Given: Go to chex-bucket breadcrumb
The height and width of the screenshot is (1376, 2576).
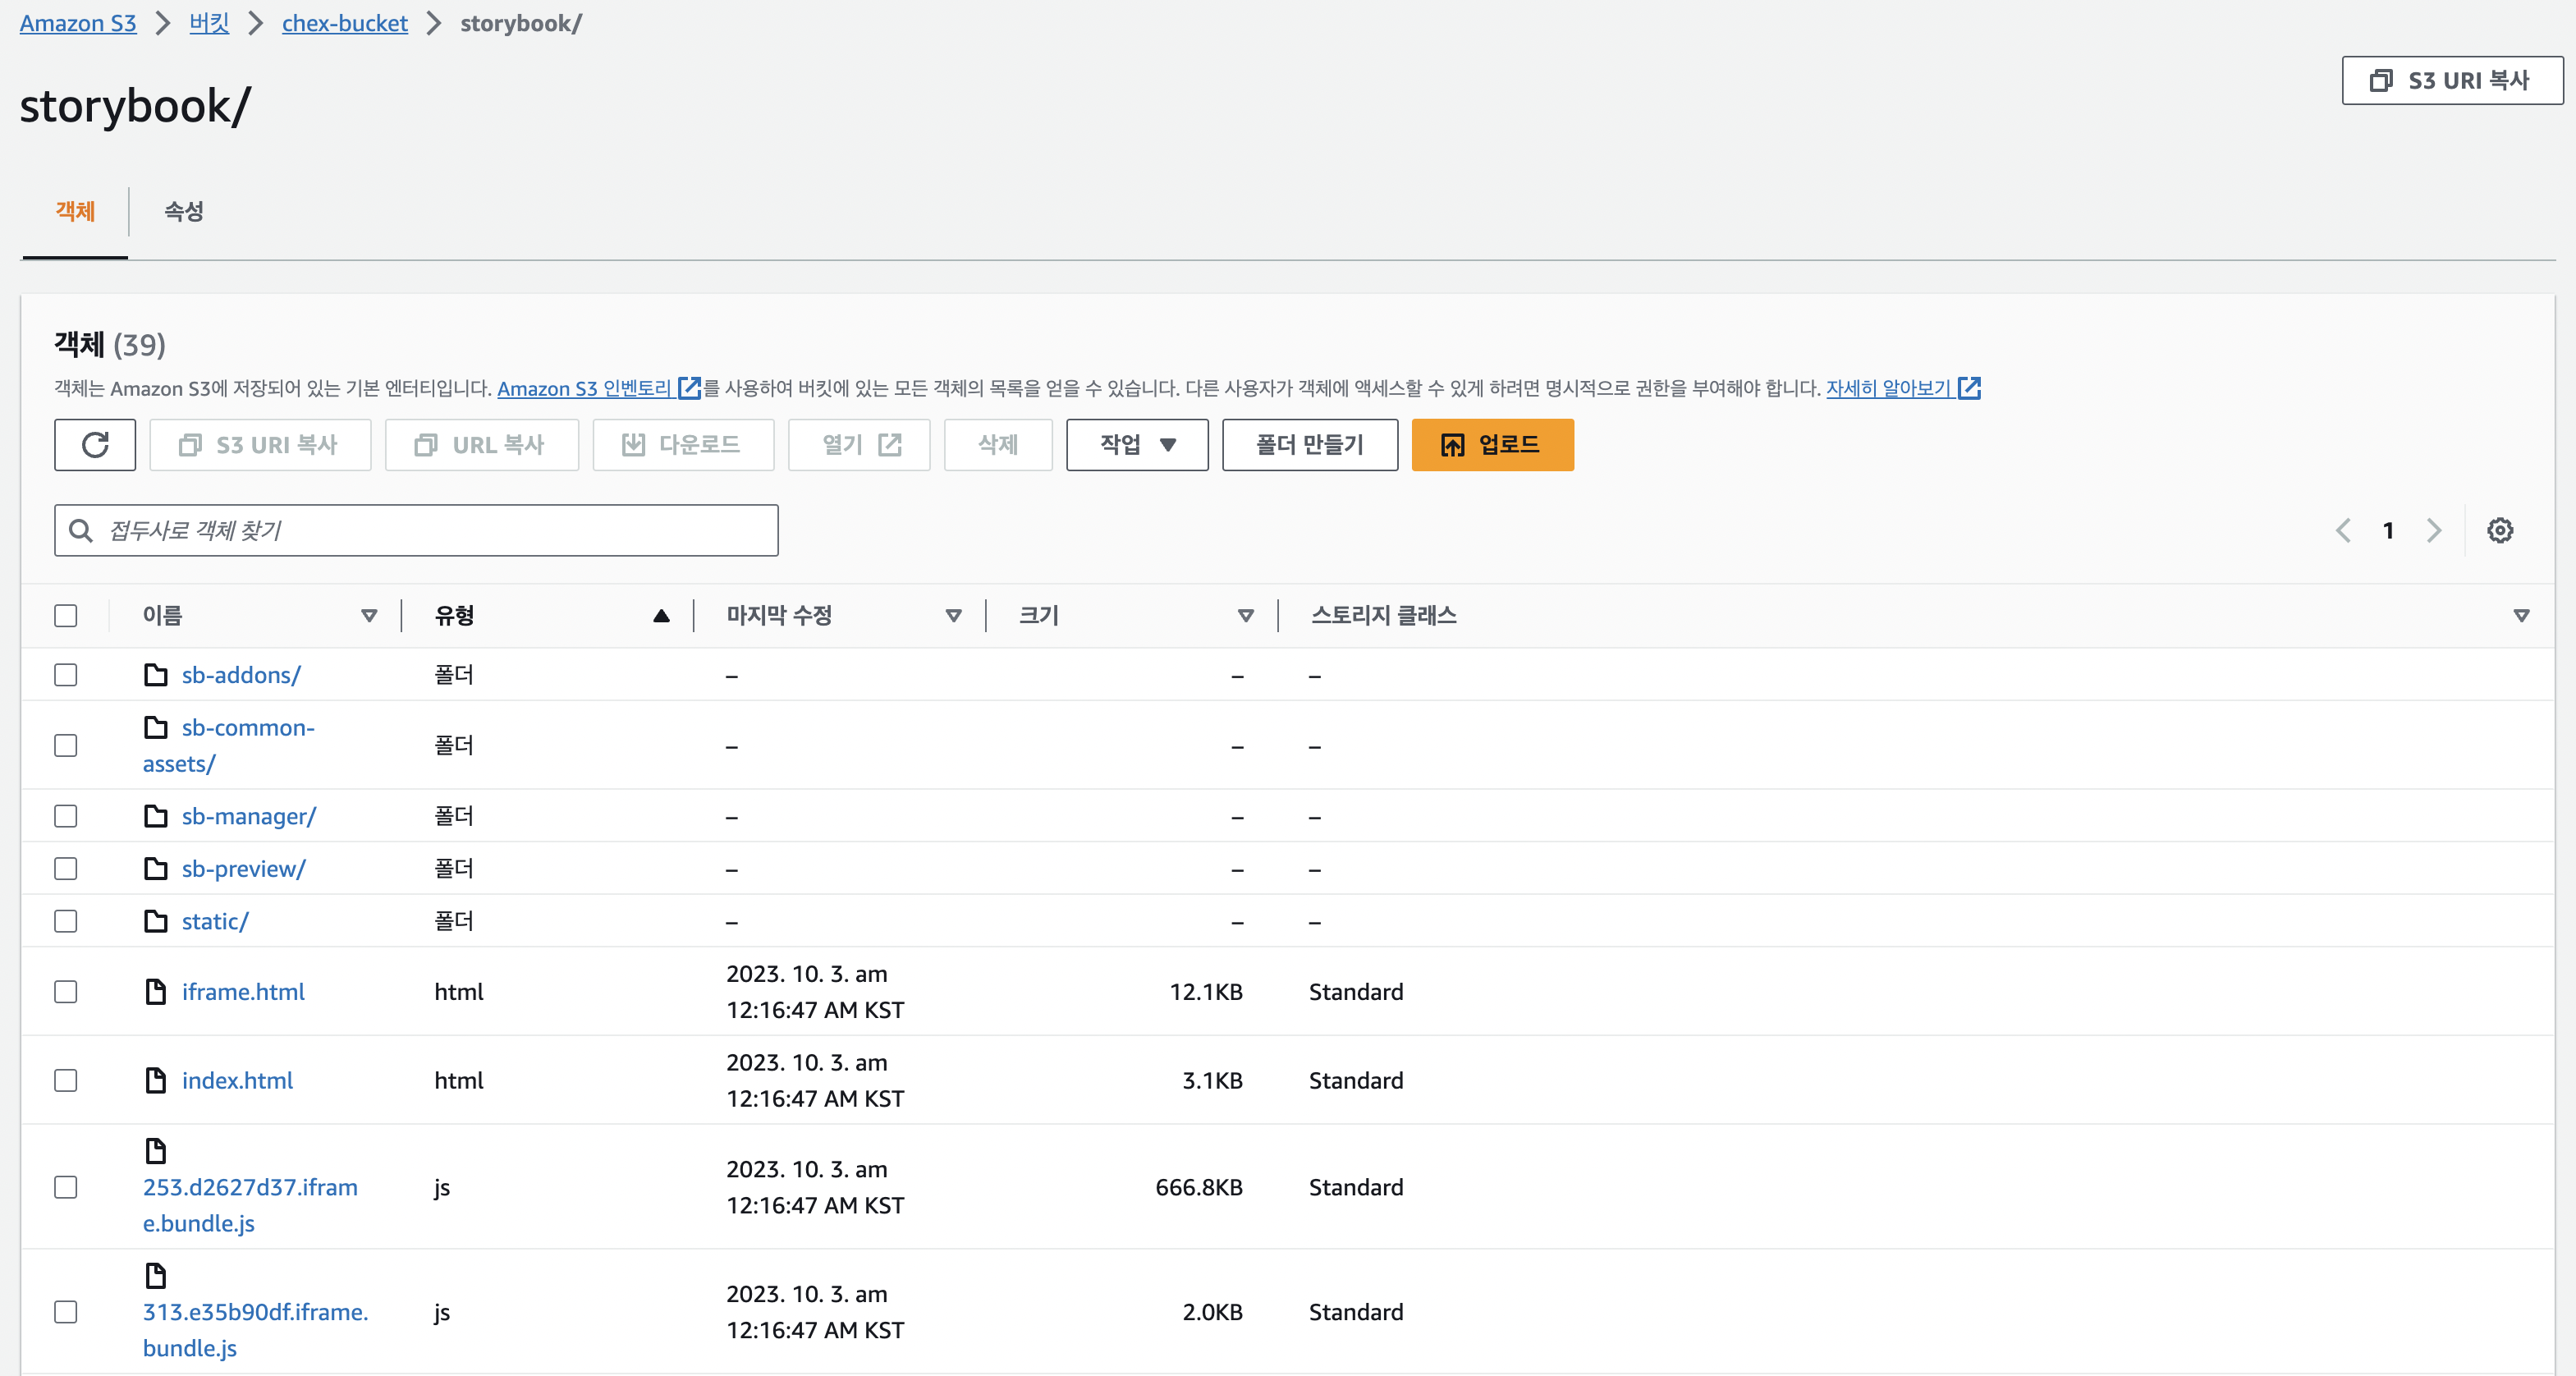Looking at the screenshot, I should pos(345,23).
